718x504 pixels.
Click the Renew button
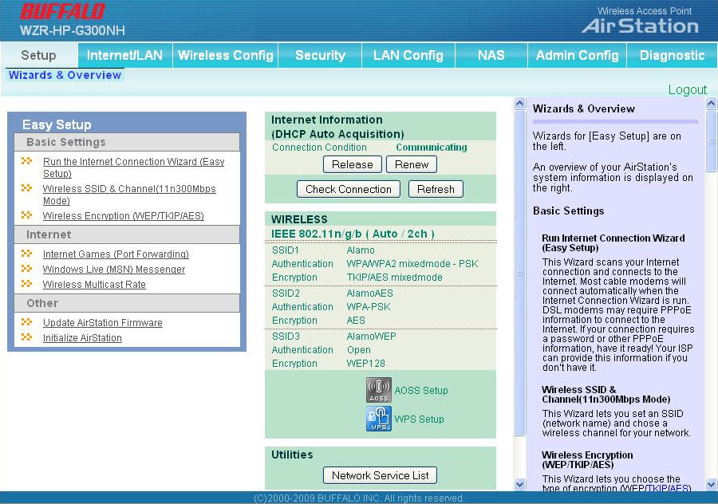pyautogui.click(x=412, y=164)
